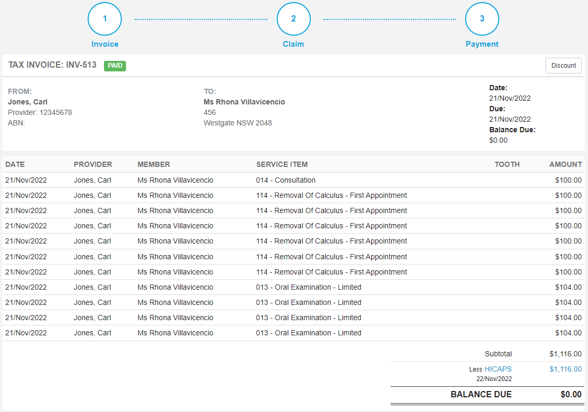
Task: Select the Invoice step indicator circle
Action: tap(104, 19)
